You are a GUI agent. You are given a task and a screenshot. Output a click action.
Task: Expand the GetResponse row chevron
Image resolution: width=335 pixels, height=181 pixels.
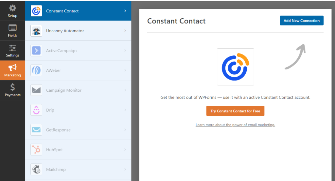125,130
